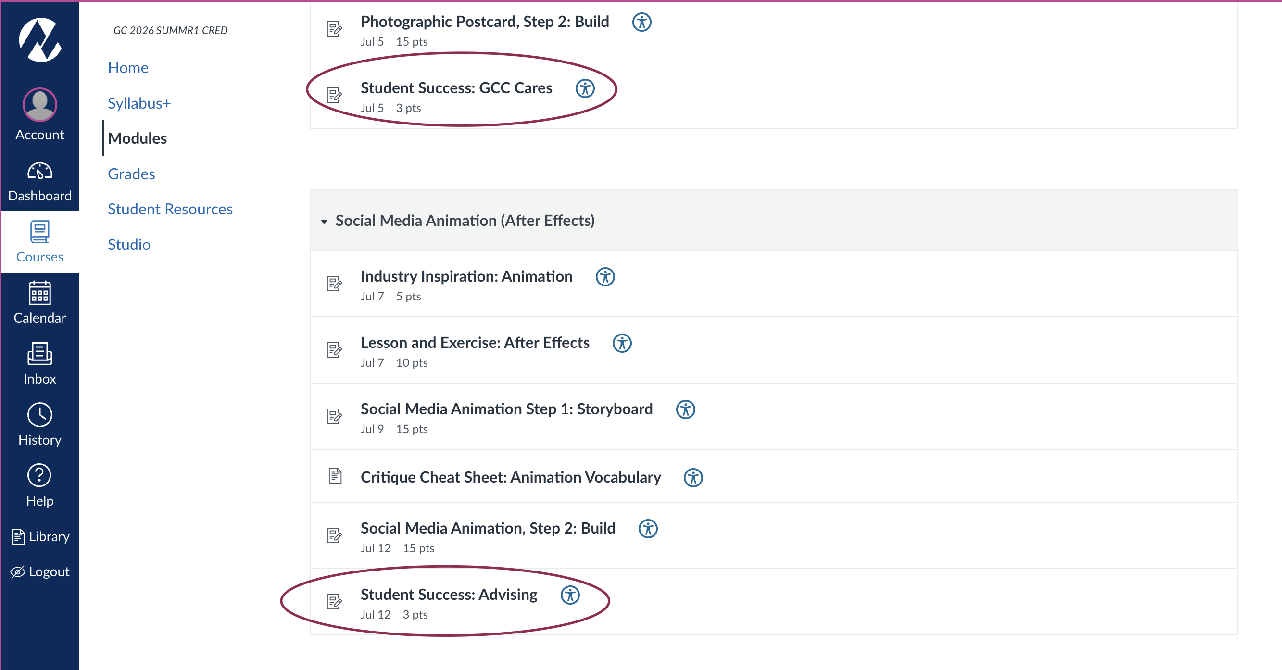Open the Calendar icon in sidebar
This screenshot has height=670, width=1282.
(x=39, y=293)
